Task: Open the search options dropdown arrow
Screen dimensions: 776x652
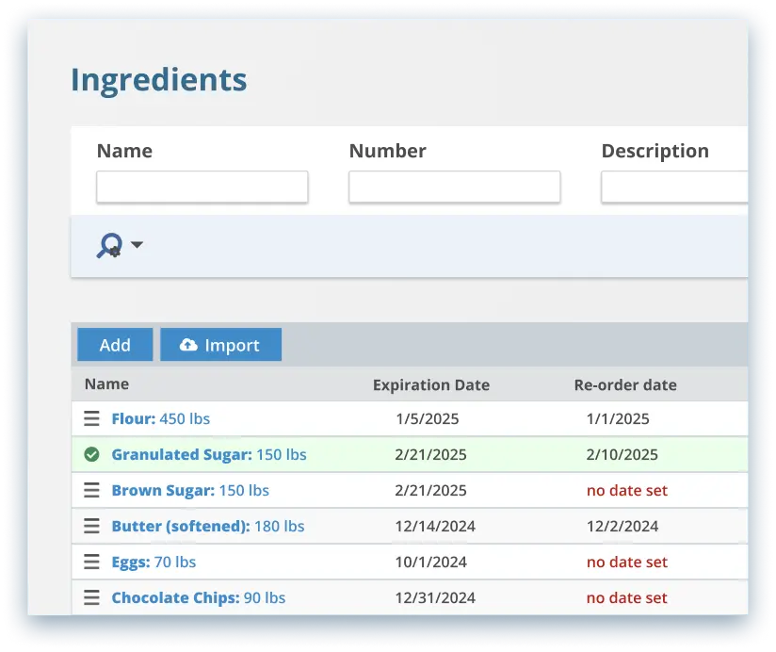Action: 137,245
